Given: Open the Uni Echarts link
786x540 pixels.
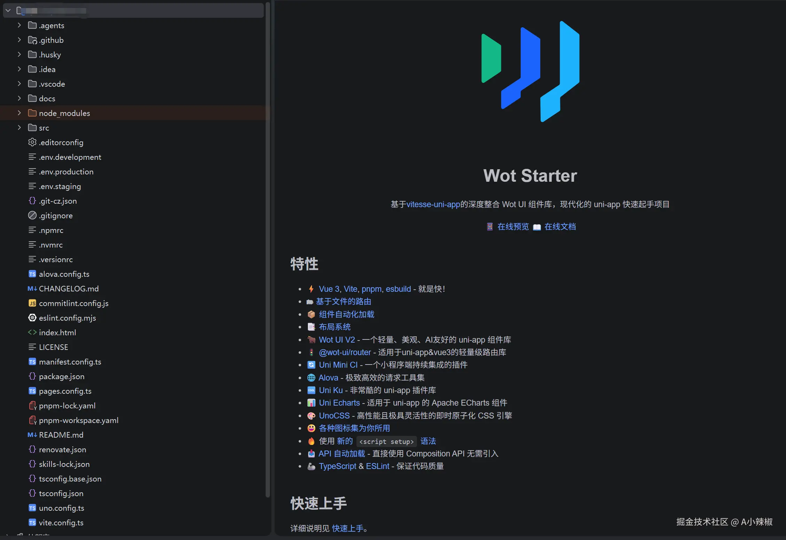Looking at the screenshot, I should click(339, 403).
